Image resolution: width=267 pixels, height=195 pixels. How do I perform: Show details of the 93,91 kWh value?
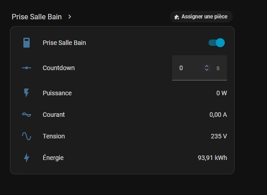[212, 158]
